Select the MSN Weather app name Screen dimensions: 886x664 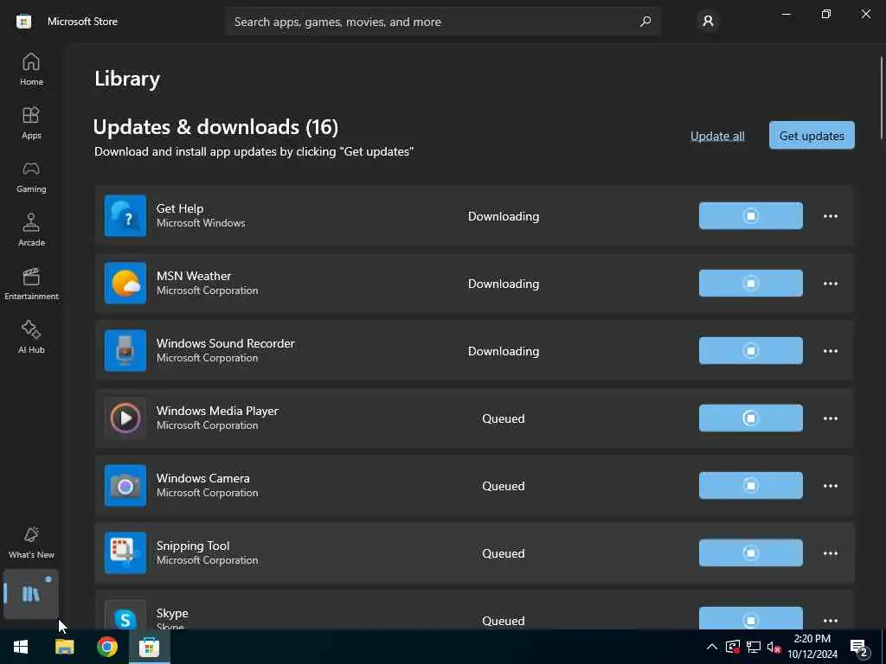193,276
